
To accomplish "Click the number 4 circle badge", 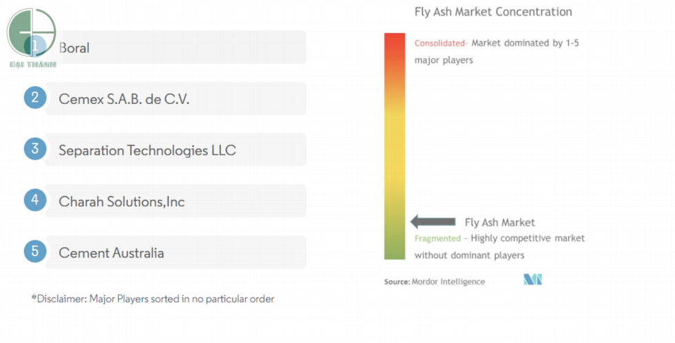I will (x=34, y=200).
